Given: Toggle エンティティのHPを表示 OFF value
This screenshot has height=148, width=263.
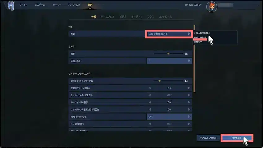Looking at the screenshot, I should click(x=169, y=95).
